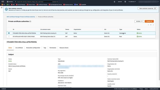Click 'RSA 2048' key algorithm value
This screenshot has height=90, width=160.
click(x=60, y=73)
